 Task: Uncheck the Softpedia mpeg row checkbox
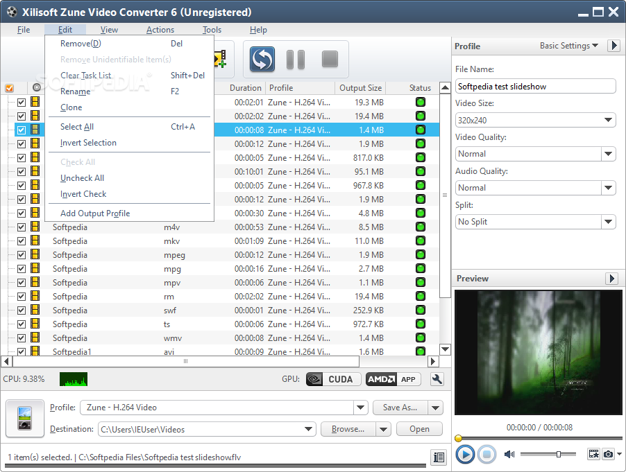[x=22, y=255]
